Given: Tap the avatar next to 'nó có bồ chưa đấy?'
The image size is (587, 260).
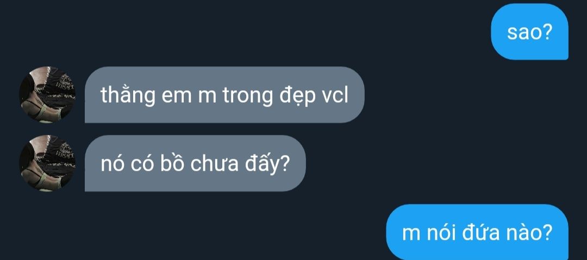Looking at the screenshot, I should click(47, 163).
